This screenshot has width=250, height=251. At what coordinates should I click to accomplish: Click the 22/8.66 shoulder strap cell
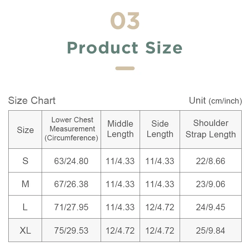click(x=210, y=161)
